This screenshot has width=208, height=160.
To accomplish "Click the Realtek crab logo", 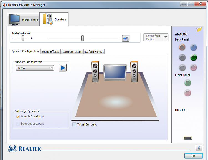I will [x=12, y=149].
